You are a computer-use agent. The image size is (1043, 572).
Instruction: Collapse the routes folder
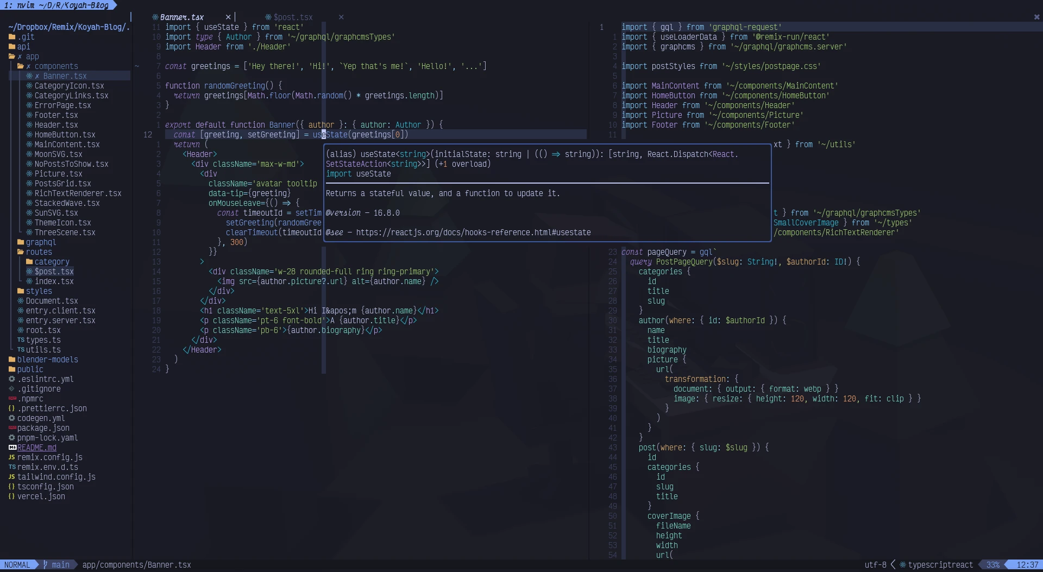pos(39,252)
